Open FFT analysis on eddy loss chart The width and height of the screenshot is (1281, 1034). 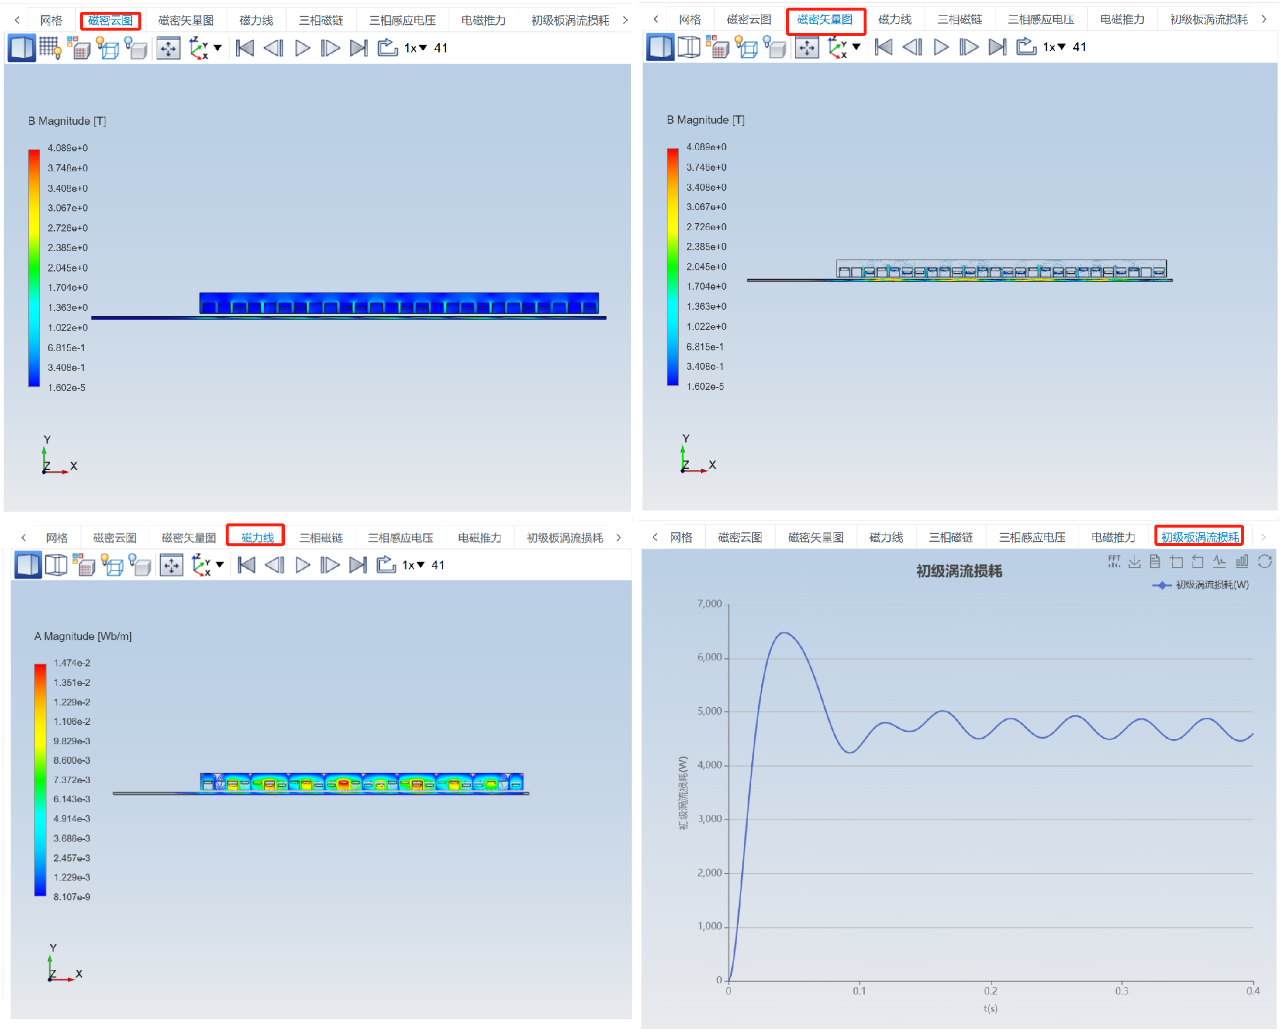click(x=1114, y=562)
